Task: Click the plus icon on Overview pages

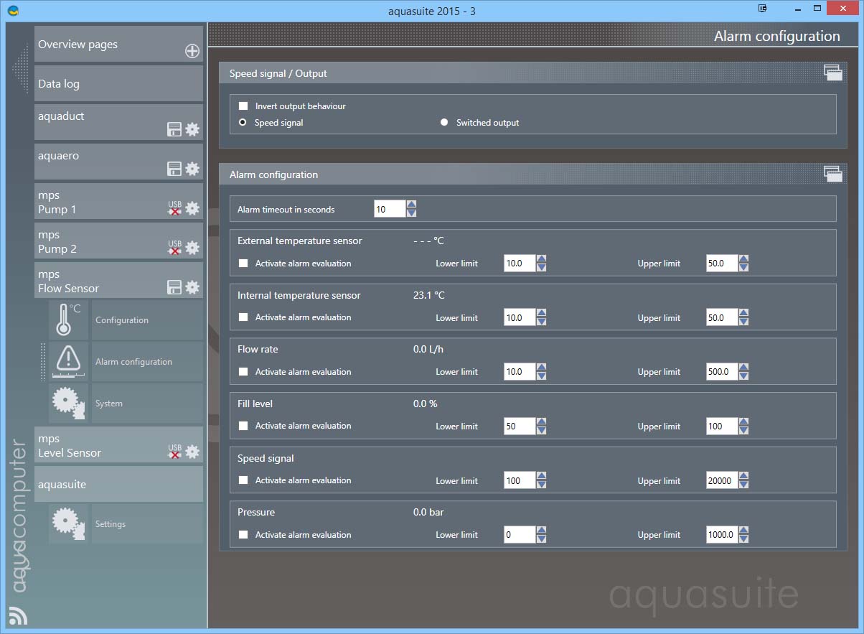Action: [x=192, y=51]
